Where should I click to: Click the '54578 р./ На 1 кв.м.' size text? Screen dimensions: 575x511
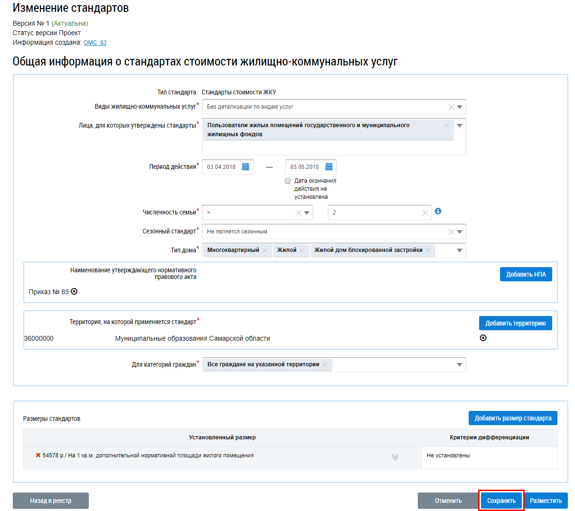(x=148, y=455)
